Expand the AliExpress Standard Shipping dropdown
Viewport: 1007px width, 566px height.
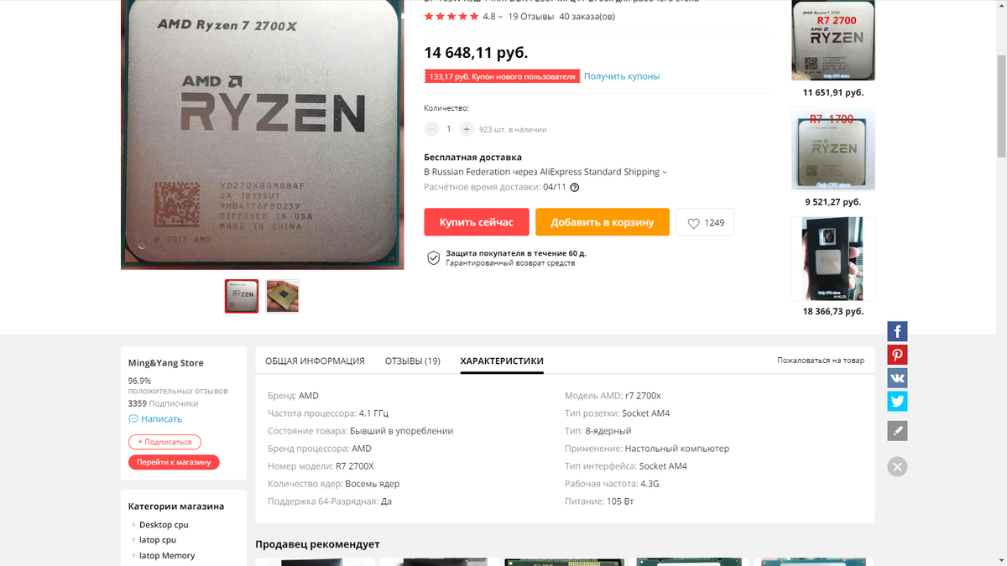coord(665,173)
